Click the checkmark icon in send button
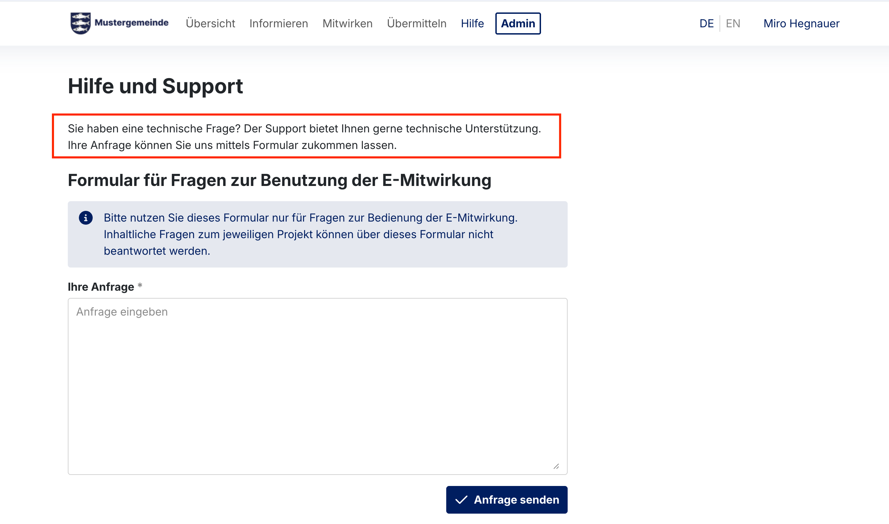This screenshot has height=524, width=889. pyautogui.click(x=461, y=500)
